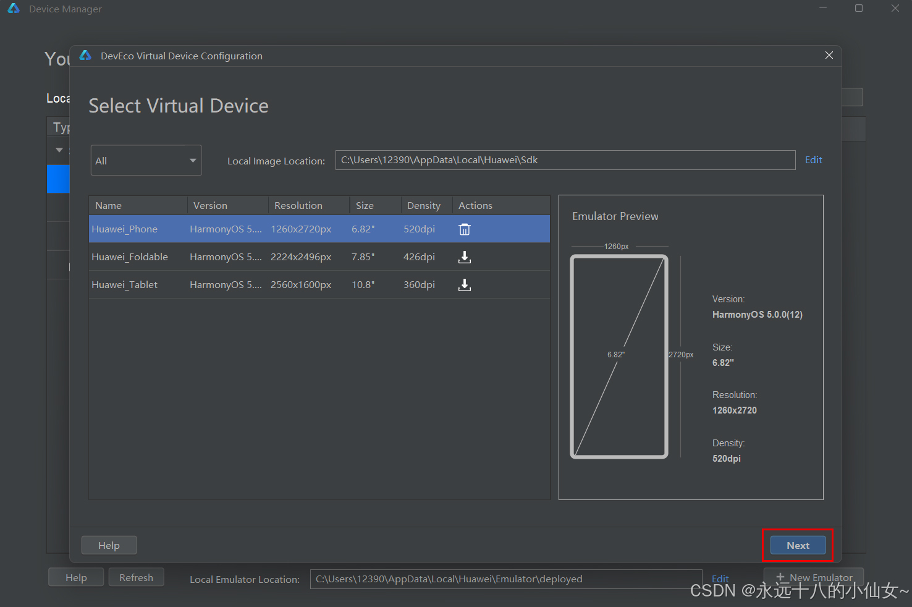
Task: Open Help in the configuration dialog
Action: pos(109,545)
